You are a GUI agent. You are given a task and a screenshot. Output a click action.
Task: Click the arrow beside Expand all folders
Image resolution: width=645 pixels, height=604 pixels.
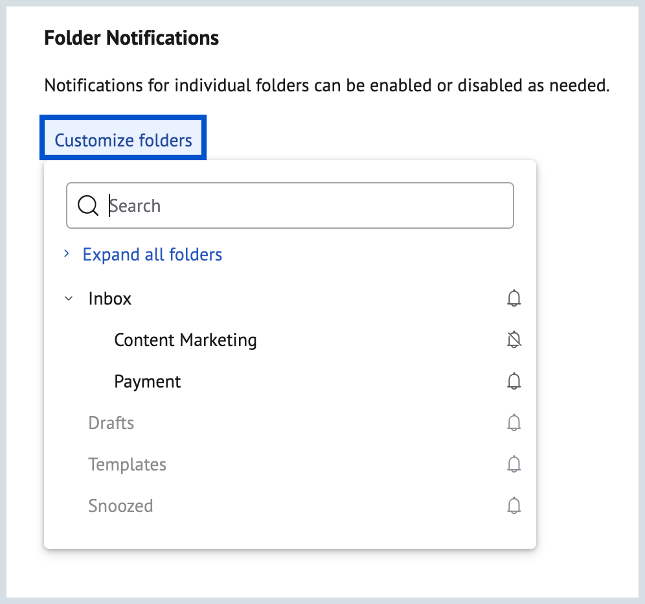coord(66,254)
